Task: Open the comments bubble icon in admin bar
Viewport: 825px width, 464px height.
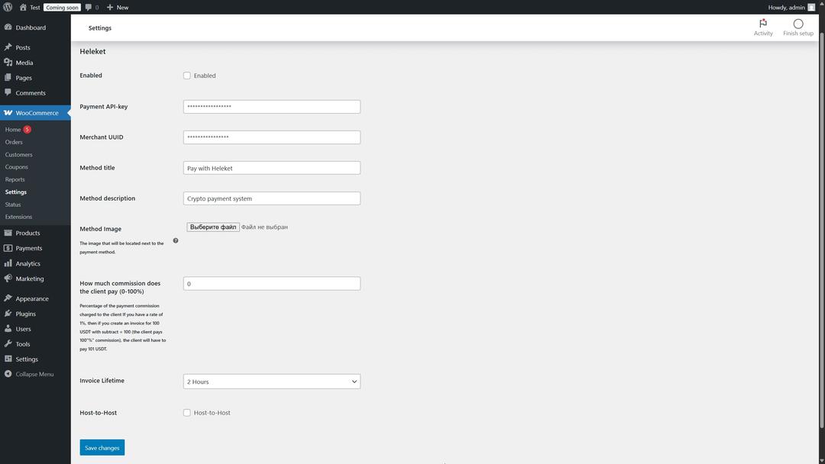Action: coord(88,7)
